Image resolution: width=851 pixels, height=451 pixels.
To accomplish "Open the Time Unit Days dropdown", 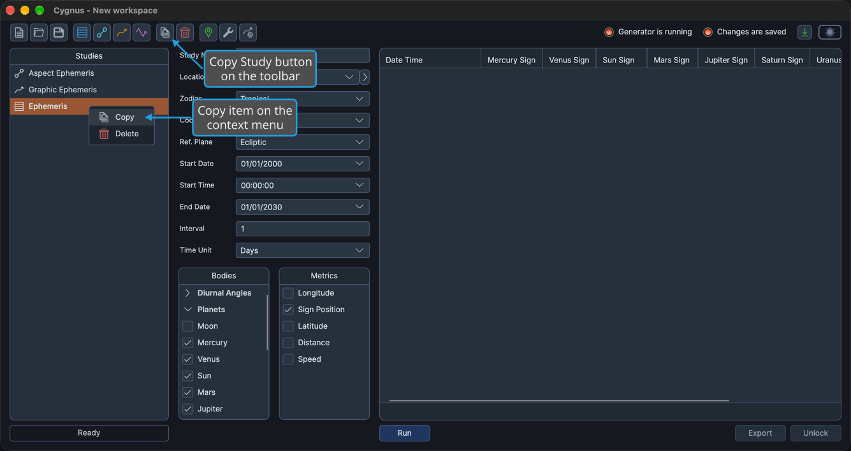I will click(x=303, y=250).
